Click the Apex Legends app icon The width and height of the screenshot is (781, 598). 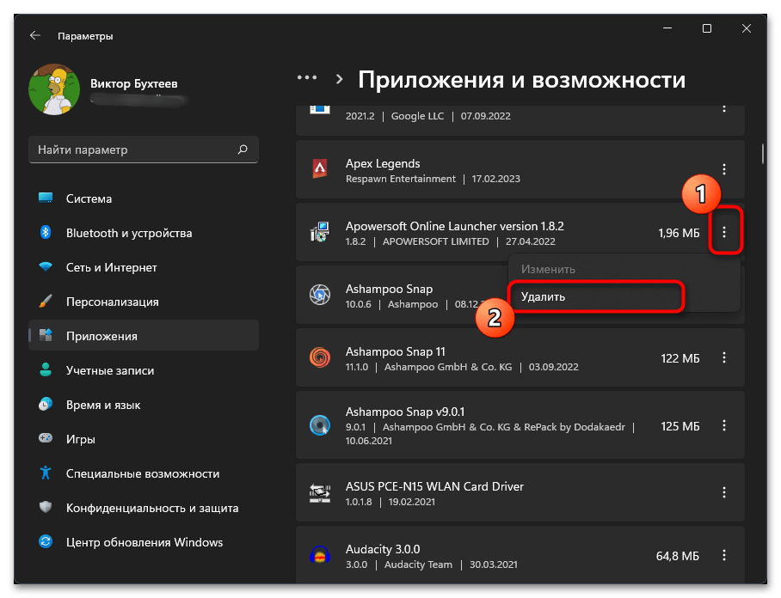(320, 169)
